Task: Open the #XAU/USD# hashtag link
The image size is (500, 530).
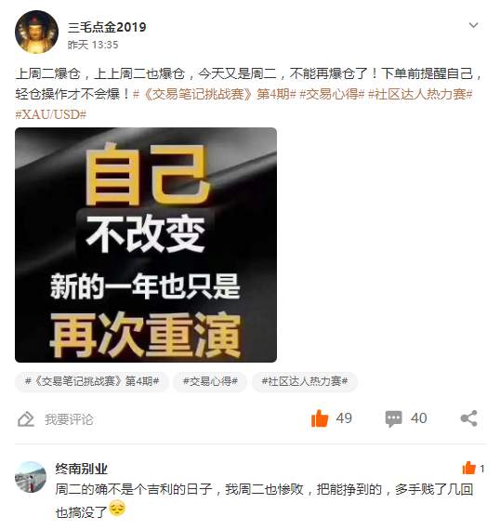Action: pyautogui.click(x=51, y=114)
